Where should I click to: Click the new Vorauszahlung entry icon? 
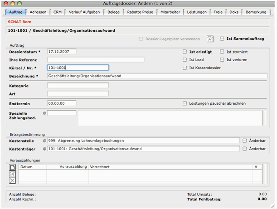coord(13,167)
